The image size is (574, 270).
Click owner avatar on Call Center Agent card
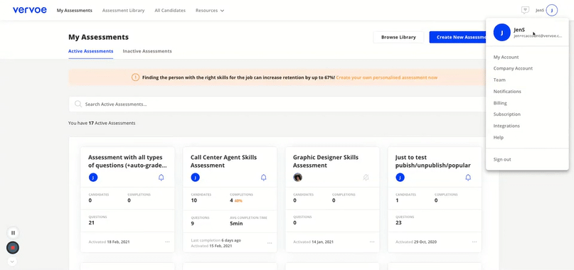tap(196, 178)
